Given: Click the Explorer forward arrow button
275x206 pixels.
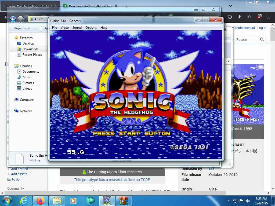Looking at the screenshot, I should (x=20, y=19).
